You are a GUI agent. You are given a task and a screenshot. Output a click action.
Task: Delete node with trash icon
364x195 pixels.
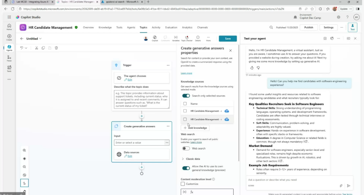point(56,48)
